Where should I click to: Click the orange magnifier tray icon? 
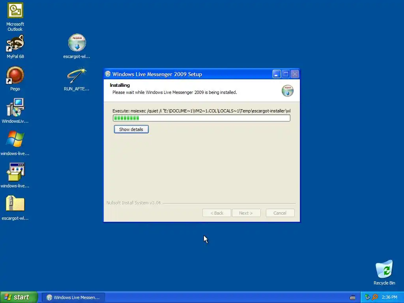coord(375,297)
